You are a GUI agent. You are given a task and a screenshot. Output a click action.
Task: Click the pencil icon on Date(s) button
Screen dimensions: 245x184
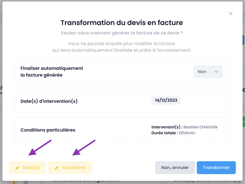[17, 168]
